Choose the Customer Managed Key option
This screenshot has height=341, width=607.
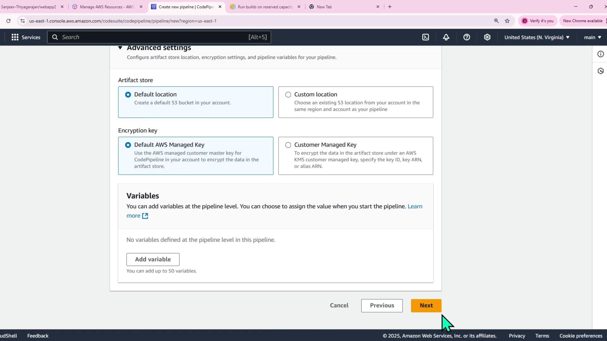click(x=288, y=145)
